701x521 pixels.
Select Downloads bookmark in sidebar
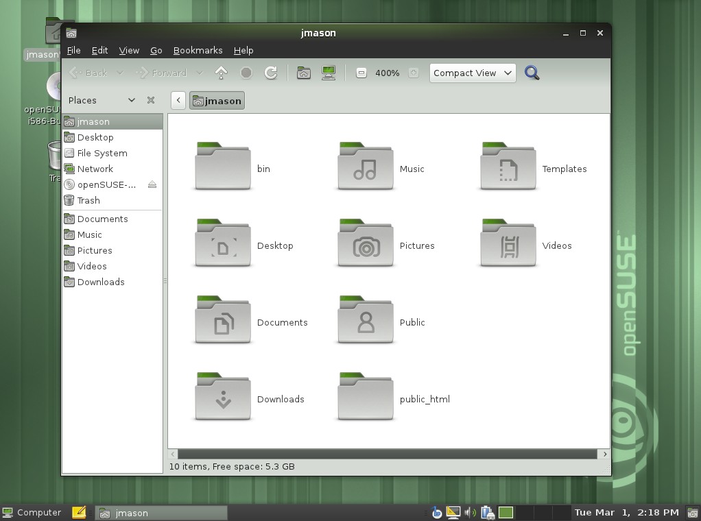tap(112, 282)
